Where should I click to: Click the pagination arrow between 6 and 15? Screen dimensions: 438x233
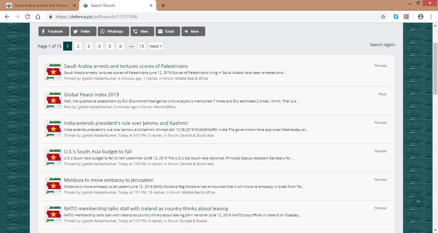pyautogui.click(x=131, y=46)
